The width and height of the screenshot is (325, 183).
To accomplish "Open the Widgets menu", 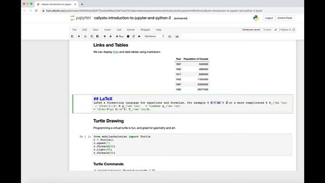I will pos(145,29).
